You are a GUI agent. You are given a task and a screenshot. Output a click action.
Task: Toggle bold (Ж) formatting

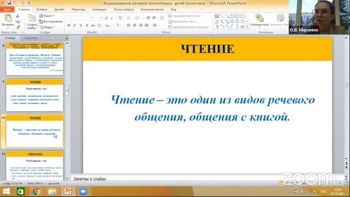(69, 25)
